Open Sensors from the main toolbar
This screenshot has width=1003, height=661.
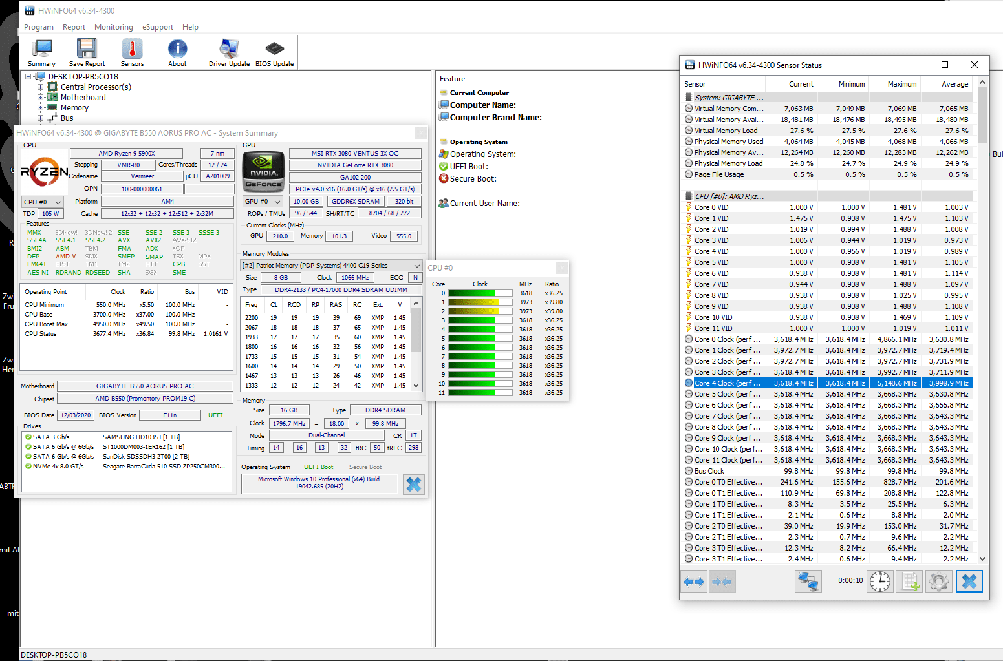pyautogui.click(x=133, y=53)
